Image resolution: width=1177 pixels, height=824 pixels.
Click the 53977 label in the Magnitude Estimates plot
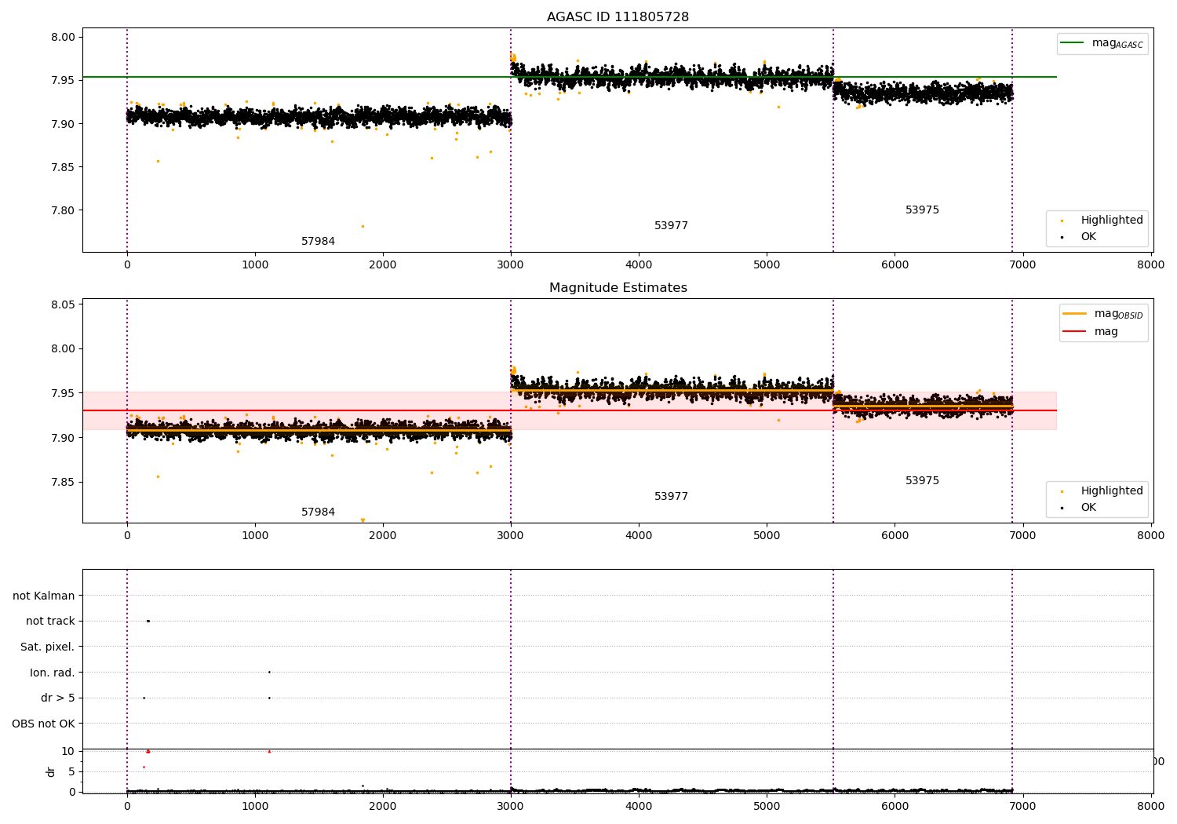[x=671, y=497]
